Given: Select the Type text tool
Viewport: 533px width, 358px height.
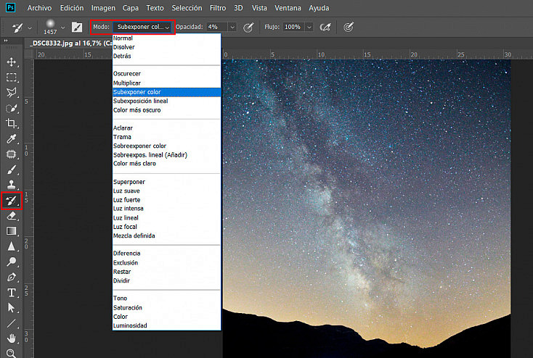Looking at the screenshot, I should tap(11, 293).
